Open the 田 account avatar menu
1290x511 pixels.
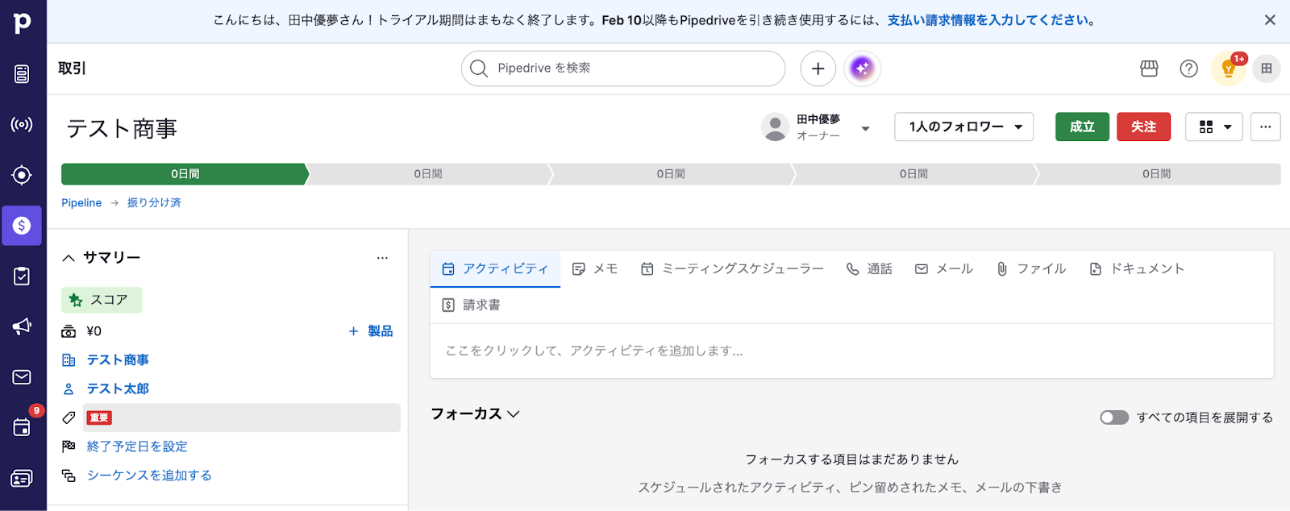1267,69
